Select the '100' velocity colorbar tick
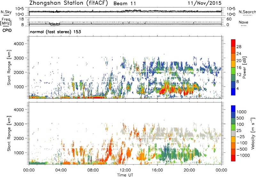Image resolution: width=256 pixels, height=177 pixels. click(240, 124)
